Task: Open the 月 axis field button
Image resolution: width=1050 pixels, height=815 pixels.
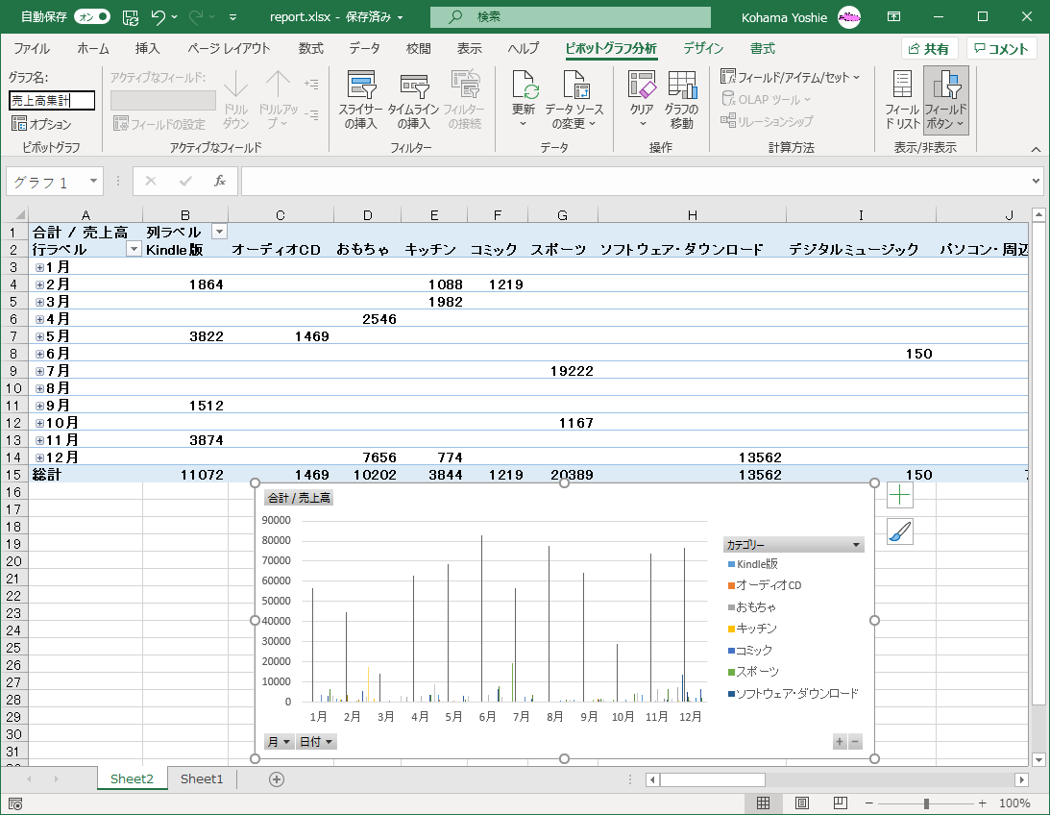Action: [x=279, y=742]
